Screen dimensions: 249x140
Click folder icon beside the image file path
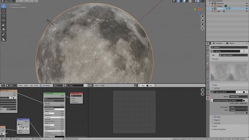pos(244,100)
